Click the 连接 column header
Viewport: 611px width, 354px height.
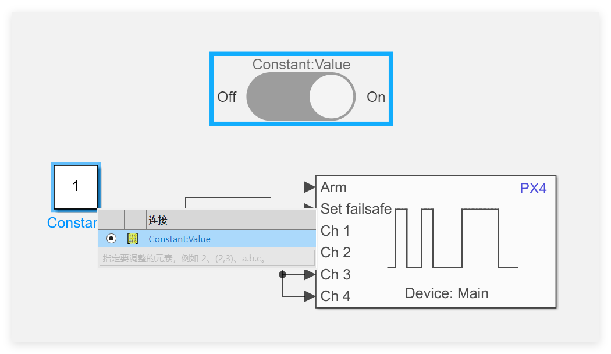pos(158,220)
